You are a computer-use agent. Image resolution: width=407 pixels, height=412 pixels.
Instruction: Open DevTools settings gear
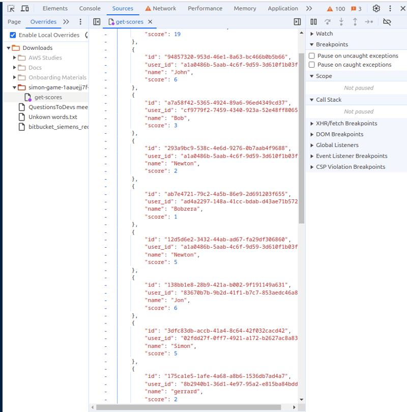point(376,9)
